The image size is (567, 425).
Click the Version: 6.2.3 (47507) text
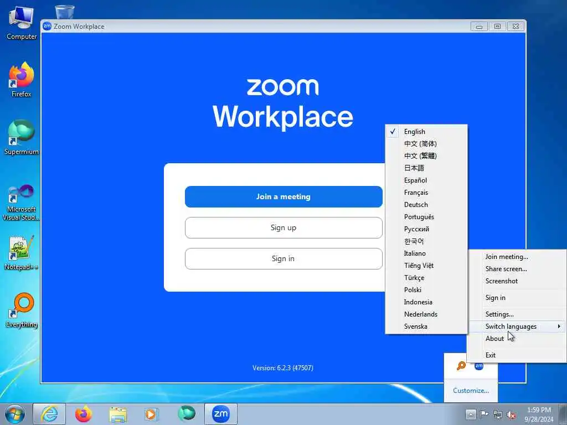click(x=283, y=368)
